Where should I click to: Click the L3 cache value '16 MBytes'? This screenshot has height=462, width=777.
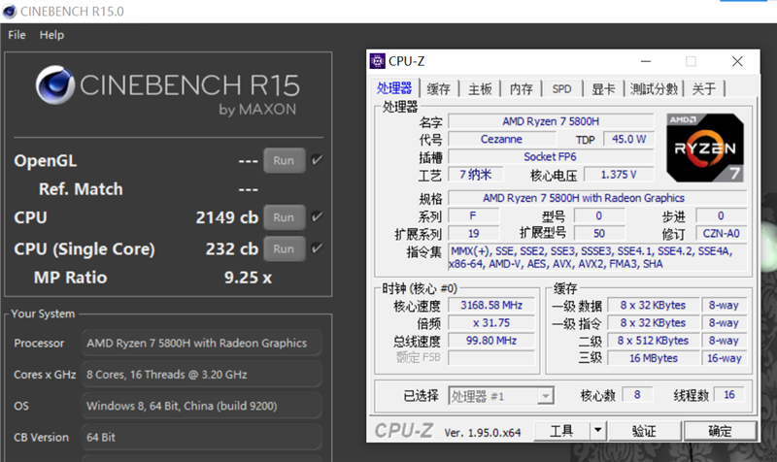[653, 358]
